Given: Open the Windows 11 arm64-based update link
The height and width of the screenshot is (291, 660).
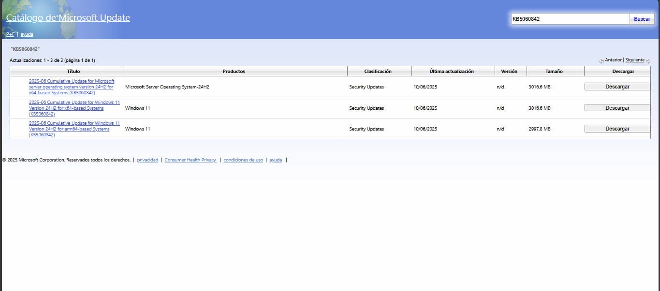Looking at the screenshot, I should (74, 129).
